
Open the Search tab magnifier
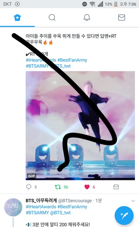coord(52,18)
